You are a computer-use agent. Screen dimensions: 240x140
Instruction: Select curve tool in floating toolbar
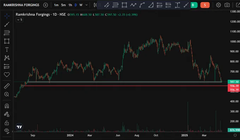pyautogui.click(x=142, y=5)
